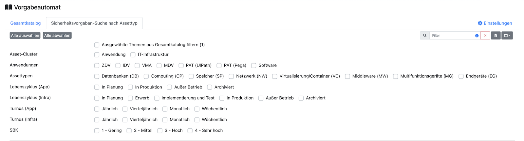Click the Einstellungen gear icon
This screenshot has height=141, width=524.
click(480, 23)
